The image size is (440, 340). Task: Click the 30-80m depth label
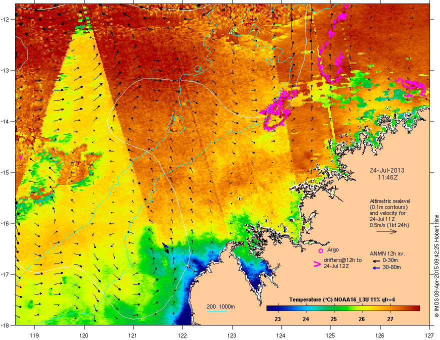[x=391, y=267]
